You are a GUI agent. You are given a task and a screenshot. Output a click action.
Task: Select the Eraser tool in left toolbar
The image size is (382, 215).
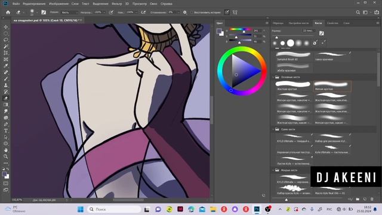[x=6, y=98]
